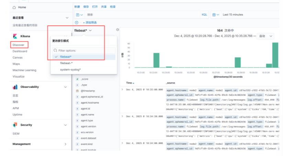Open the saved query disk icon menu
This screenshot has width=283, height=156.
[79, 15]
